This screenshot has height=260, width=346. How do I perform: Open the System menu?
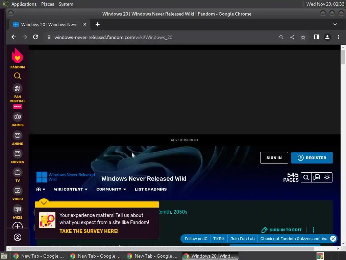point(66,4)
